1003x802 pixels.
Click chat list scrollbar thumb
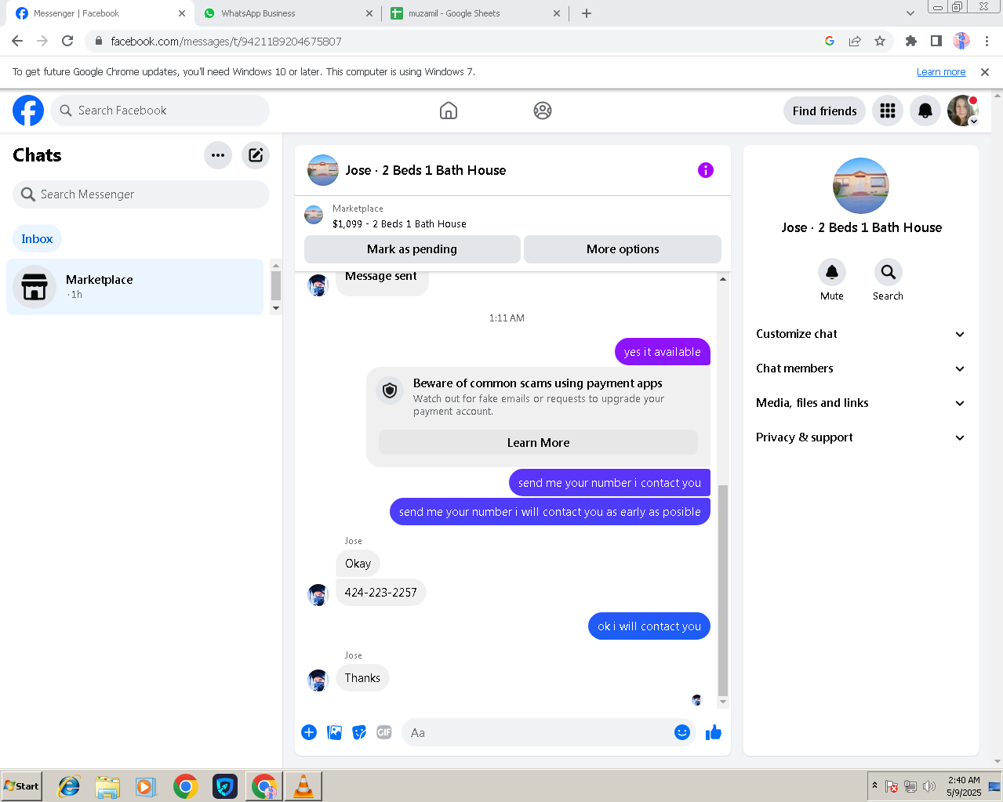pyautogui.click(x=276, y=285)
